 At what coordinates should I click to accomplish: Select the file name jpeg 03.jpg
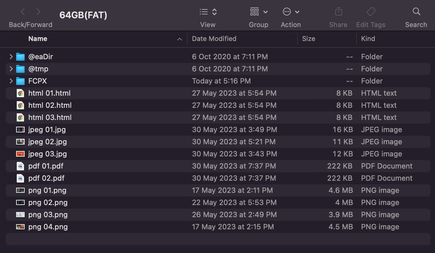tap(47, 154)
